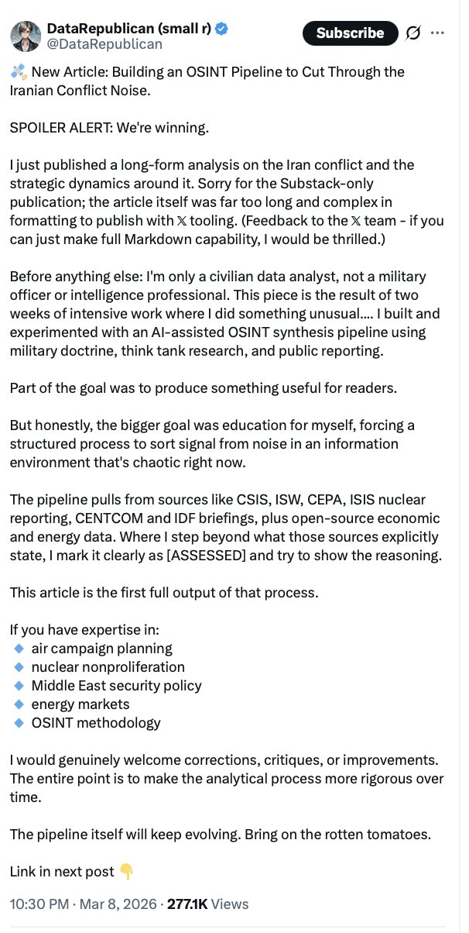The image size is (469, 933).
Task: Click the diamond bullet beside "nuclear nonproliferation"
Action: tap(19, 667)
